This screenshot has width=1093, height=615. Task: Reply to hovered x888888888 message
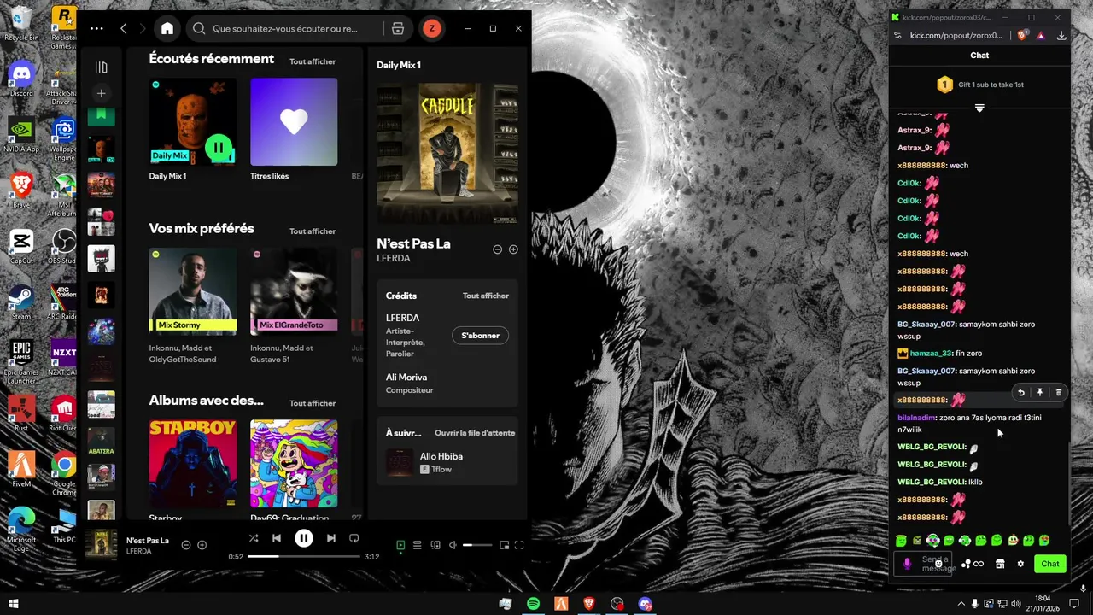tap(1021, 393)
